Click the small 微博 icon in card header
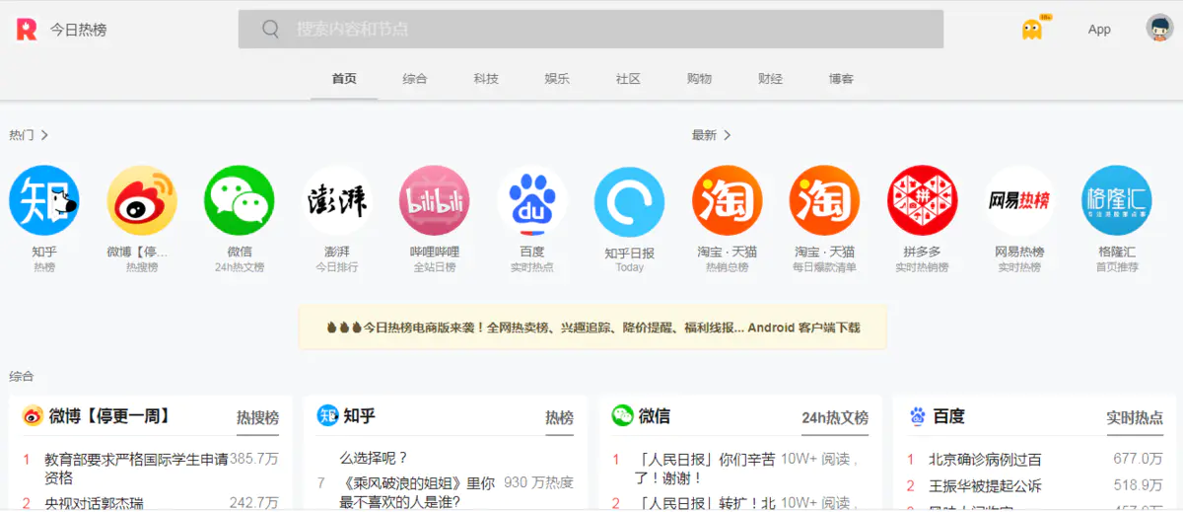This screenshot has height=512, width=1183. coord(33,416)
